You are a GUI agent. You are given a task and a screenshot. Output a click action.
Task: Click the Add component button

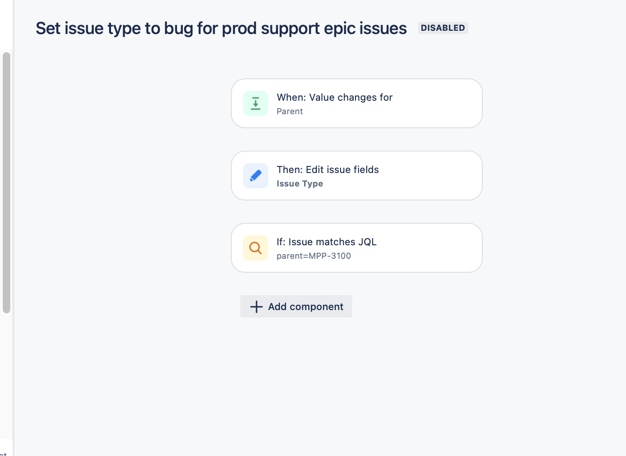click(296, 306)
